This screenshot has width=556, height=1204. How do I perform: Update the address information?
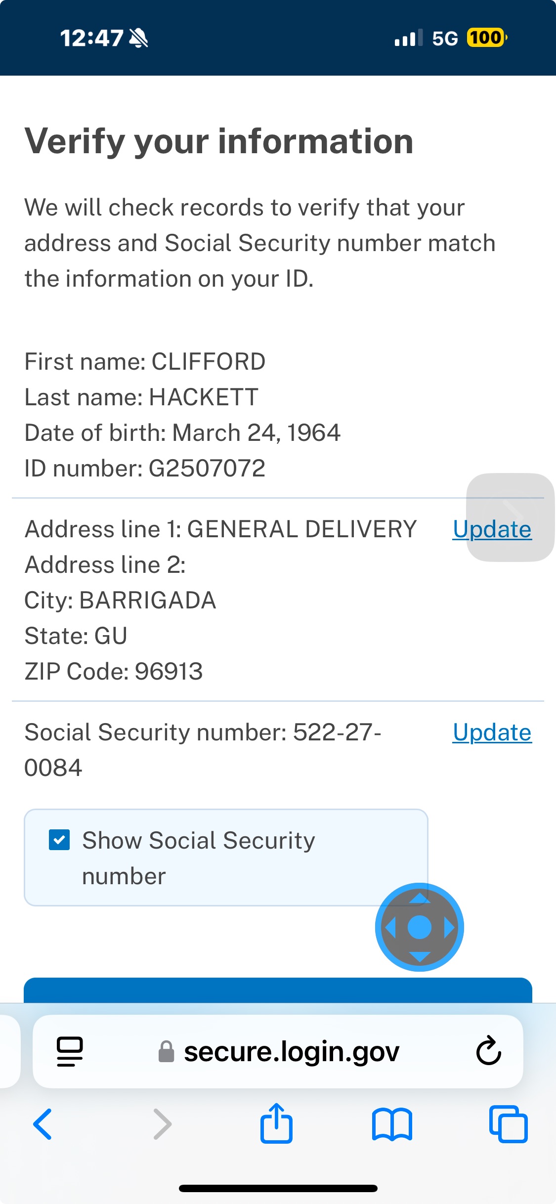pos(492,530)
